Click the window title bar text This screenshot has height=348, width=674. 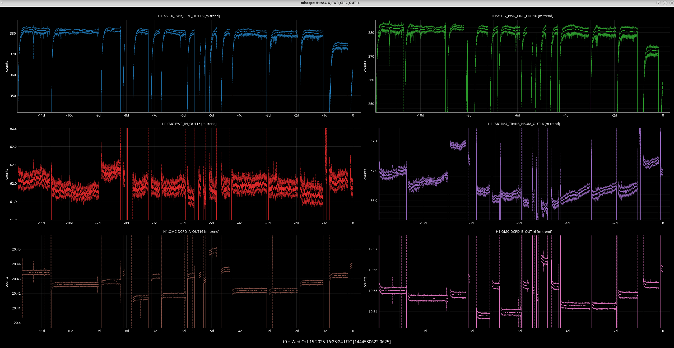[x=330, y=3]
